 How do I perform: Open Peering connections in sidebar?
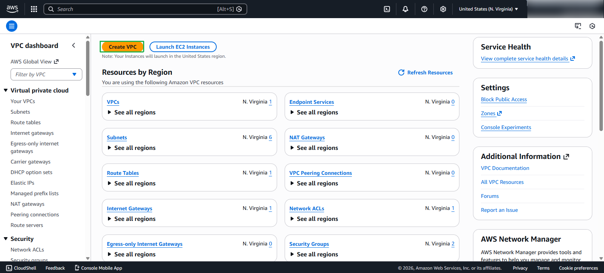(35, 214)
